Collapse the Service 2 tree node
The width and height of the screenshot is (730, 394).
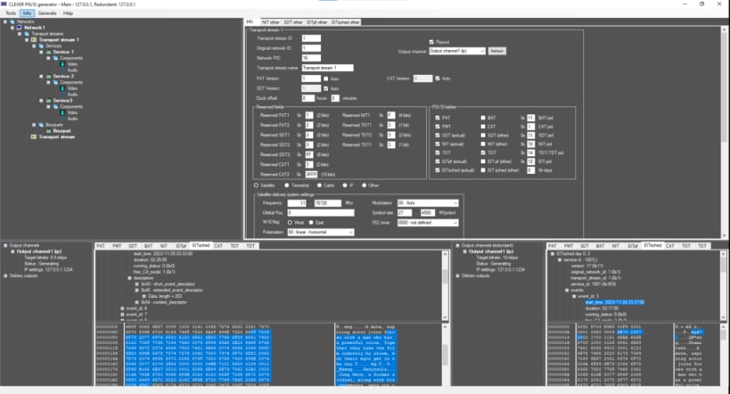(x=41, y=76)
